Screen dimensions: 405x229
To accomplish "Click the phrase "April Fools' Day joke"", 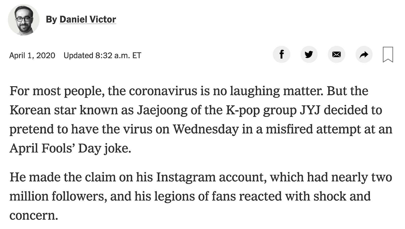I will [x=70, y=148].
